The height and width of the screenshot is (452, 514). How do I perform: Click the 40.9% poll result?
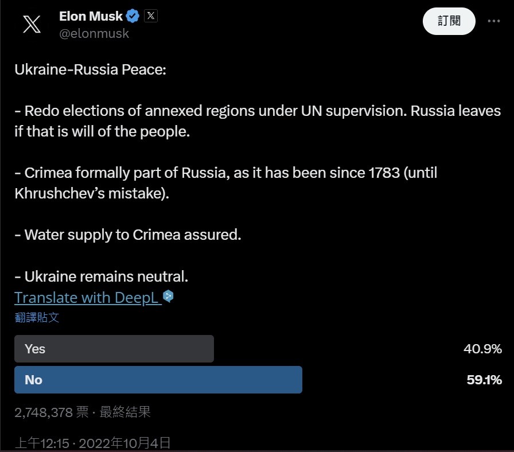[482, 349]
